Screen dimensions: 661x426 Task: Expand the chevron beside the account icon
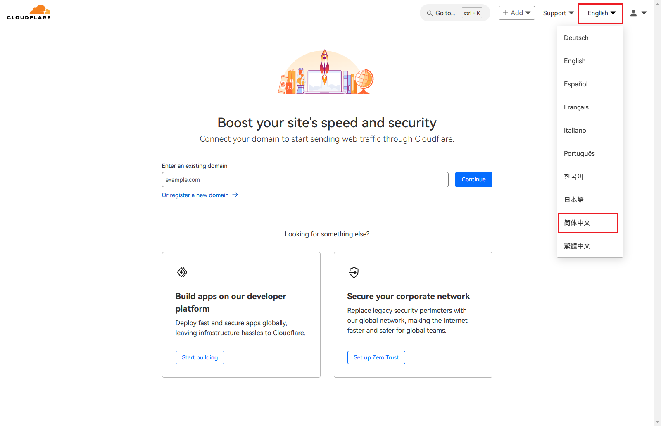644,13
